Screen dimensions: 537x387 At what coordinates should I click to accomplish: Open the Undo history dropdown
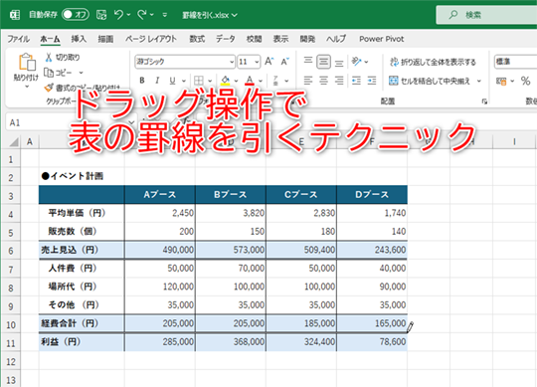pos(128,15)
